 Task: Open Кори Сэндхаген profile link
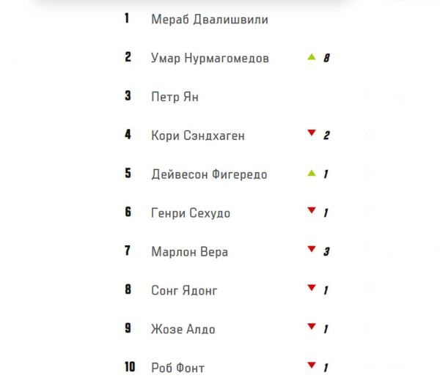pos(198,136)
